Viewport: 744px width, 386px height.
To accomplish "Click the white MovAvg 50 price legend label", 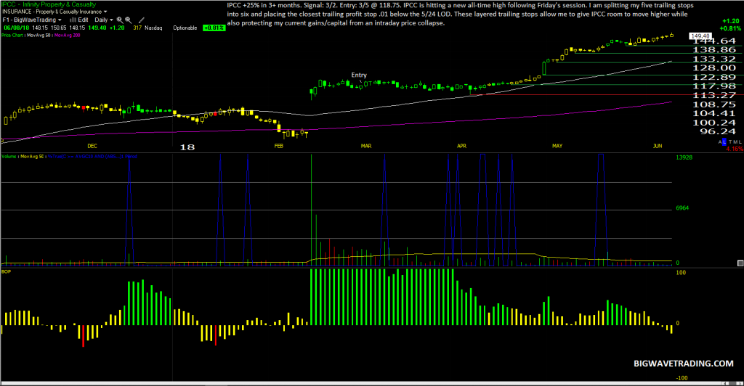I will click(39, 35).
